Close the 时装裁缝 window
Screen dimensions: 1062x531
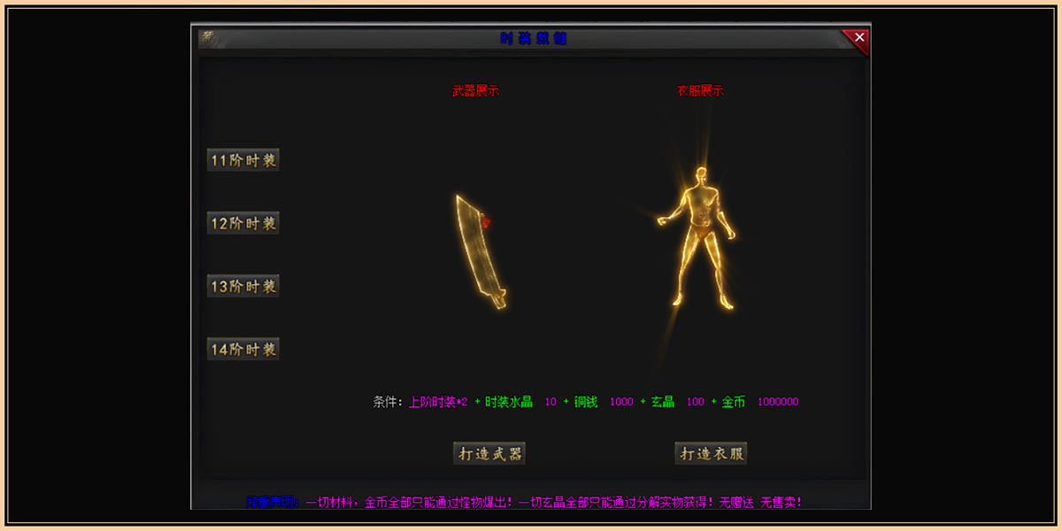pos(858,38)
